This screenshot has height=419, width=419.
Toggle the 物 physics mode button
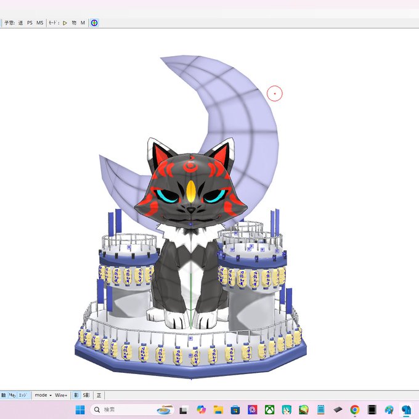pyautogui.click(x=74, y=23)
